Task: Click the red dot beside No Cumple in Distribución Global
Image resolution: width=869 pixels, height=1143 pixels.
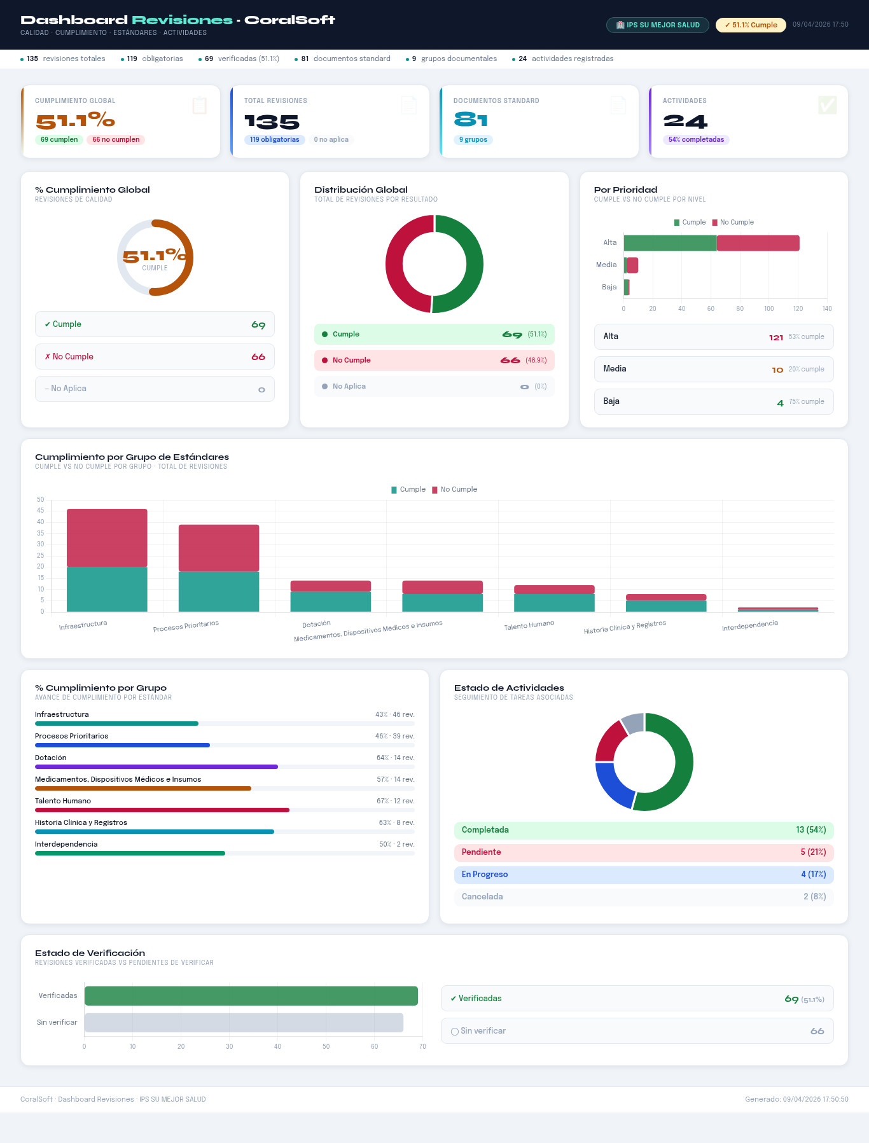Action: [x=324, y=360]
